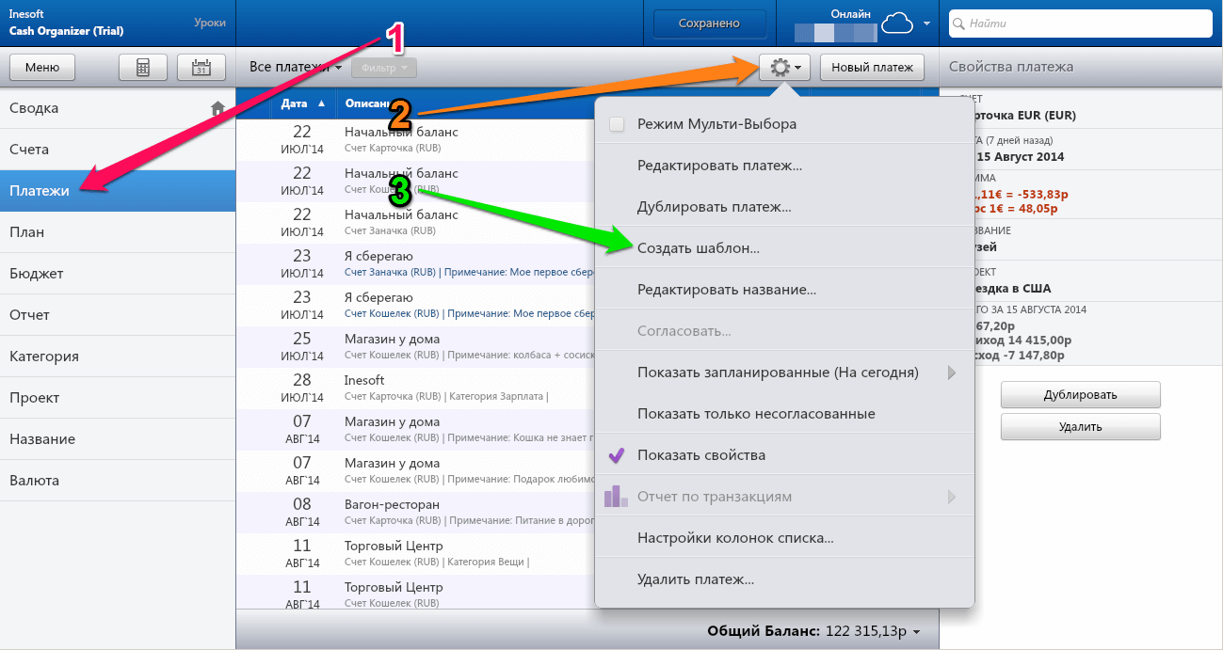This screenshot has width=1223, height=650.
Task: Select Магазин у дома row noting Подарок
Action: click(x=415, y=470)
